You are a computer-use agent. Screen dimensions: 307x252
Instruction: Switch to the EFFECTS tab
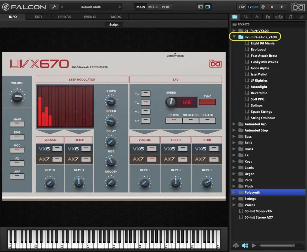point(64,17)
